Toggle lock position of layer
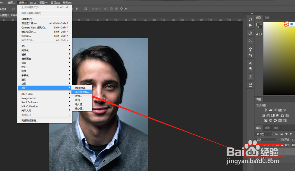 273,145
